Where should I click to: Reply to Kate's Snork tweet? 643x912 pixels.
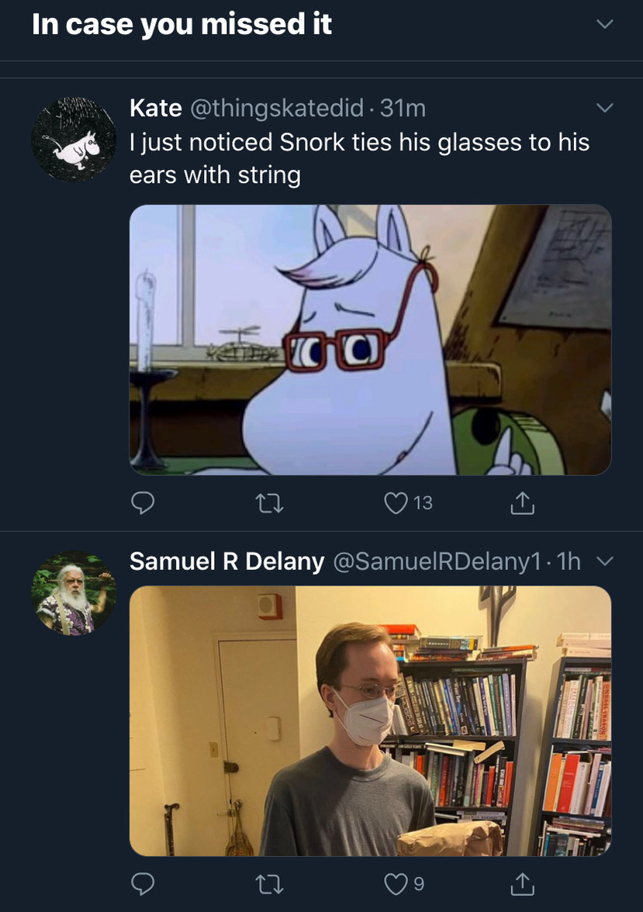click(141, 504)
